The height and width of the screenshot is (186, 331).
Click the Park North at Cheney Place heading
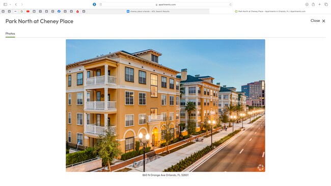(39, 21)
